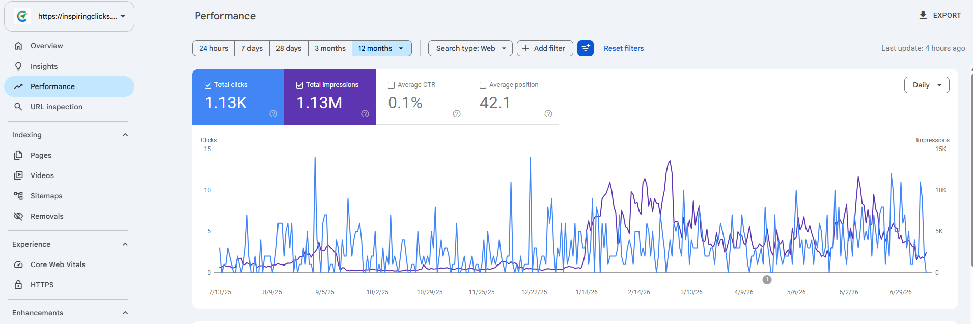Image resolution: width=973 pixels, height=324 pixels.
Task: Click the Performance page heading
Action: 225,16
